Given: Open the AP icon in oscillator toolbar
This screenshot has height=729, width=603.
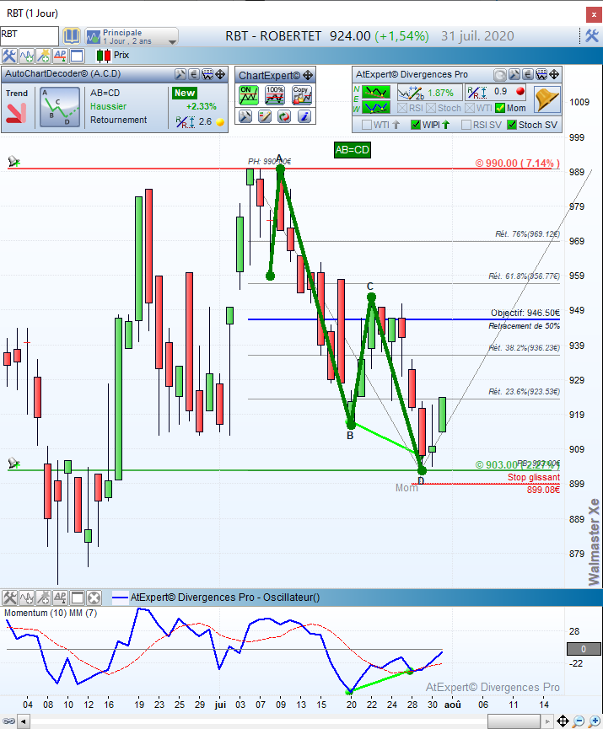Looking at the screenshot, I should [60, 598].
